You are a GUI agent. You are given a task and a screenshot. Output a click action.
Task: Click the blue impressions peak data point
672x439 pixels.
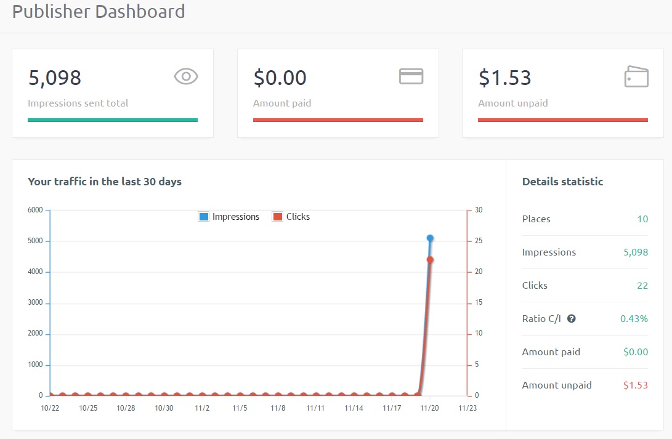[x=430, y=238]
